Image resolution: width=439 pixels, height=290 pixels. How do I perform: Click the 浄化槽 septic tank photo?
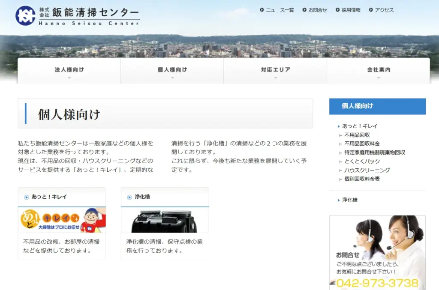[x=165, y=220]
